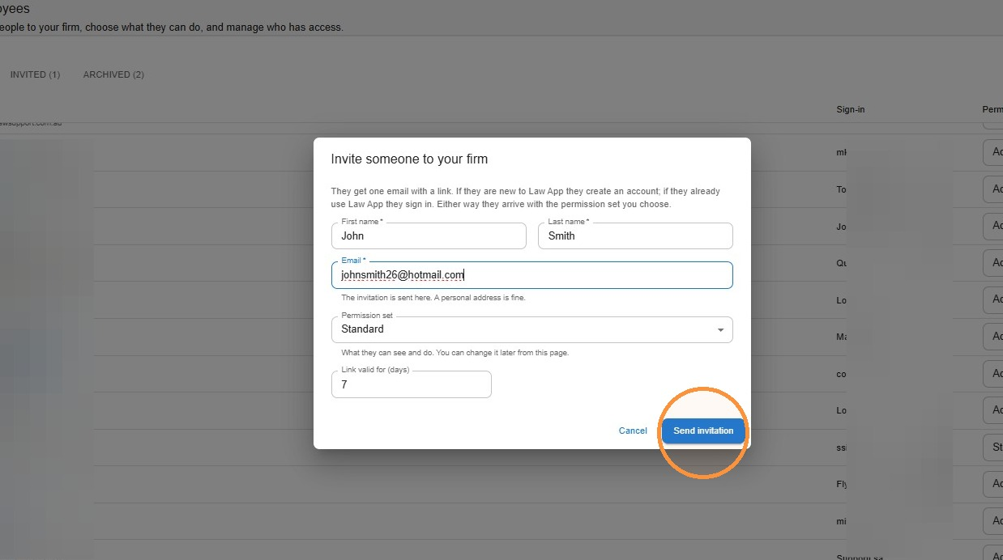Viewport: 1003px width, 560px height.
Task: Click the Sign-in column header
Action: pos(851,109)
